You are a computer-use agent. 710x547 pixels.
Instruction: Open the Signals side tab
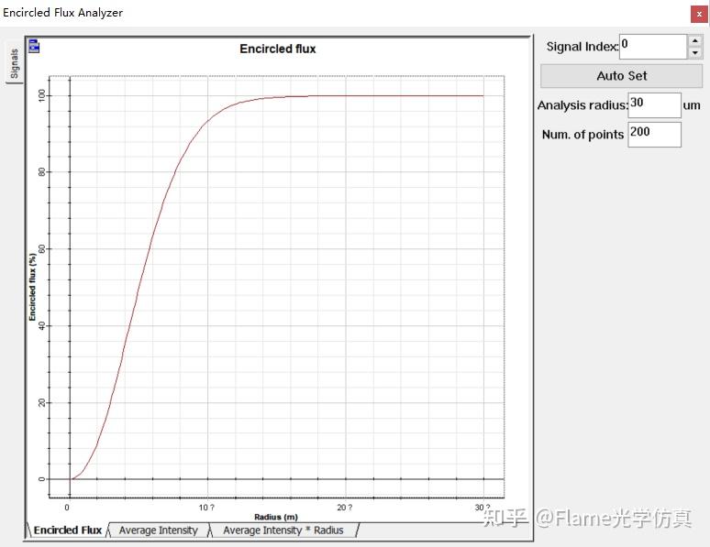(x=14, y=63)
